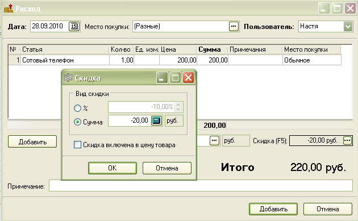
Task: Click the Расход window coins icon
Action: click(x=9, y=9)
